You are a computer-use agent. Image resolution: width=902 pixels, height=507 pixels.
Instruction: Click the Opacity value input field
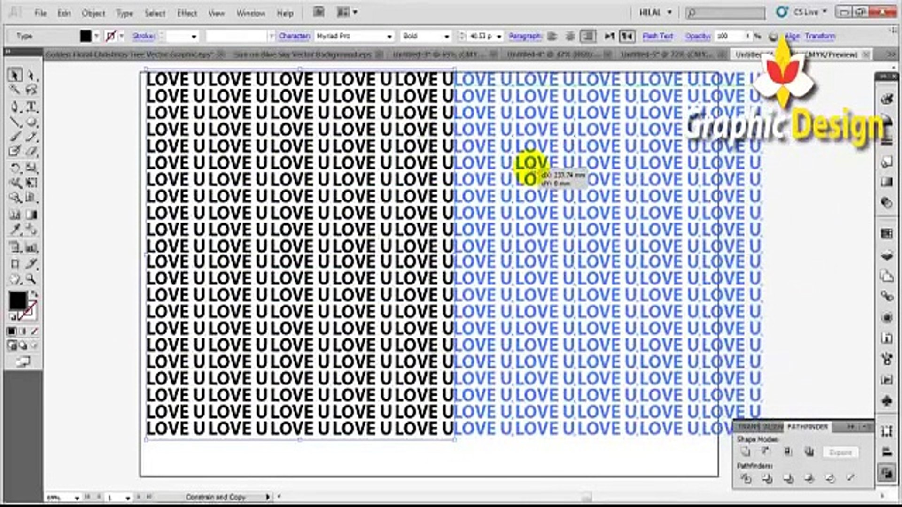click(730, 36)
